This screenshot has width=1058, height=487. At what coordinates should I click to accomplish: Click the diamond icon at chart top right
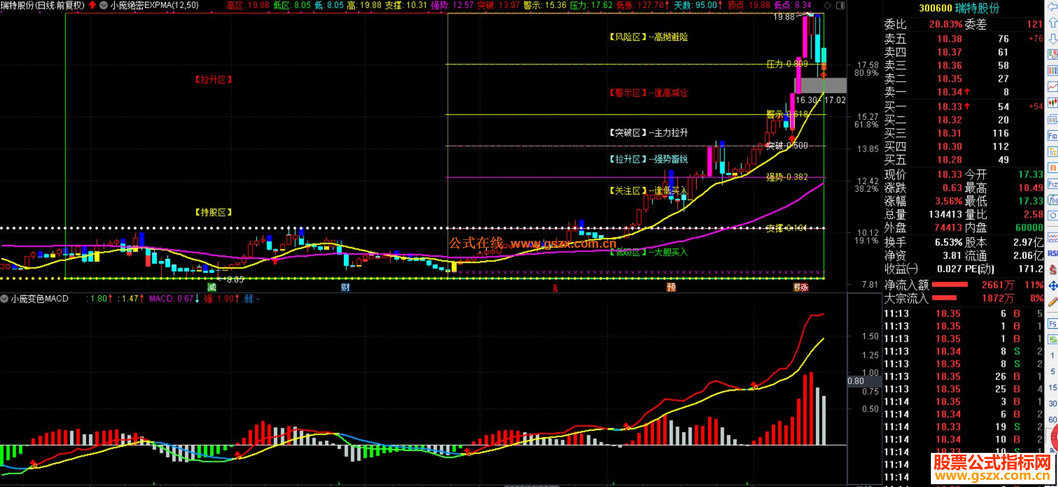click(827, 6)
